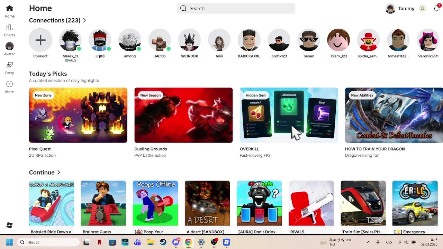This screenshot has height=249, width=443.
Task: Open ER:LC Emergency game tile
Action: tap(415, 203)
